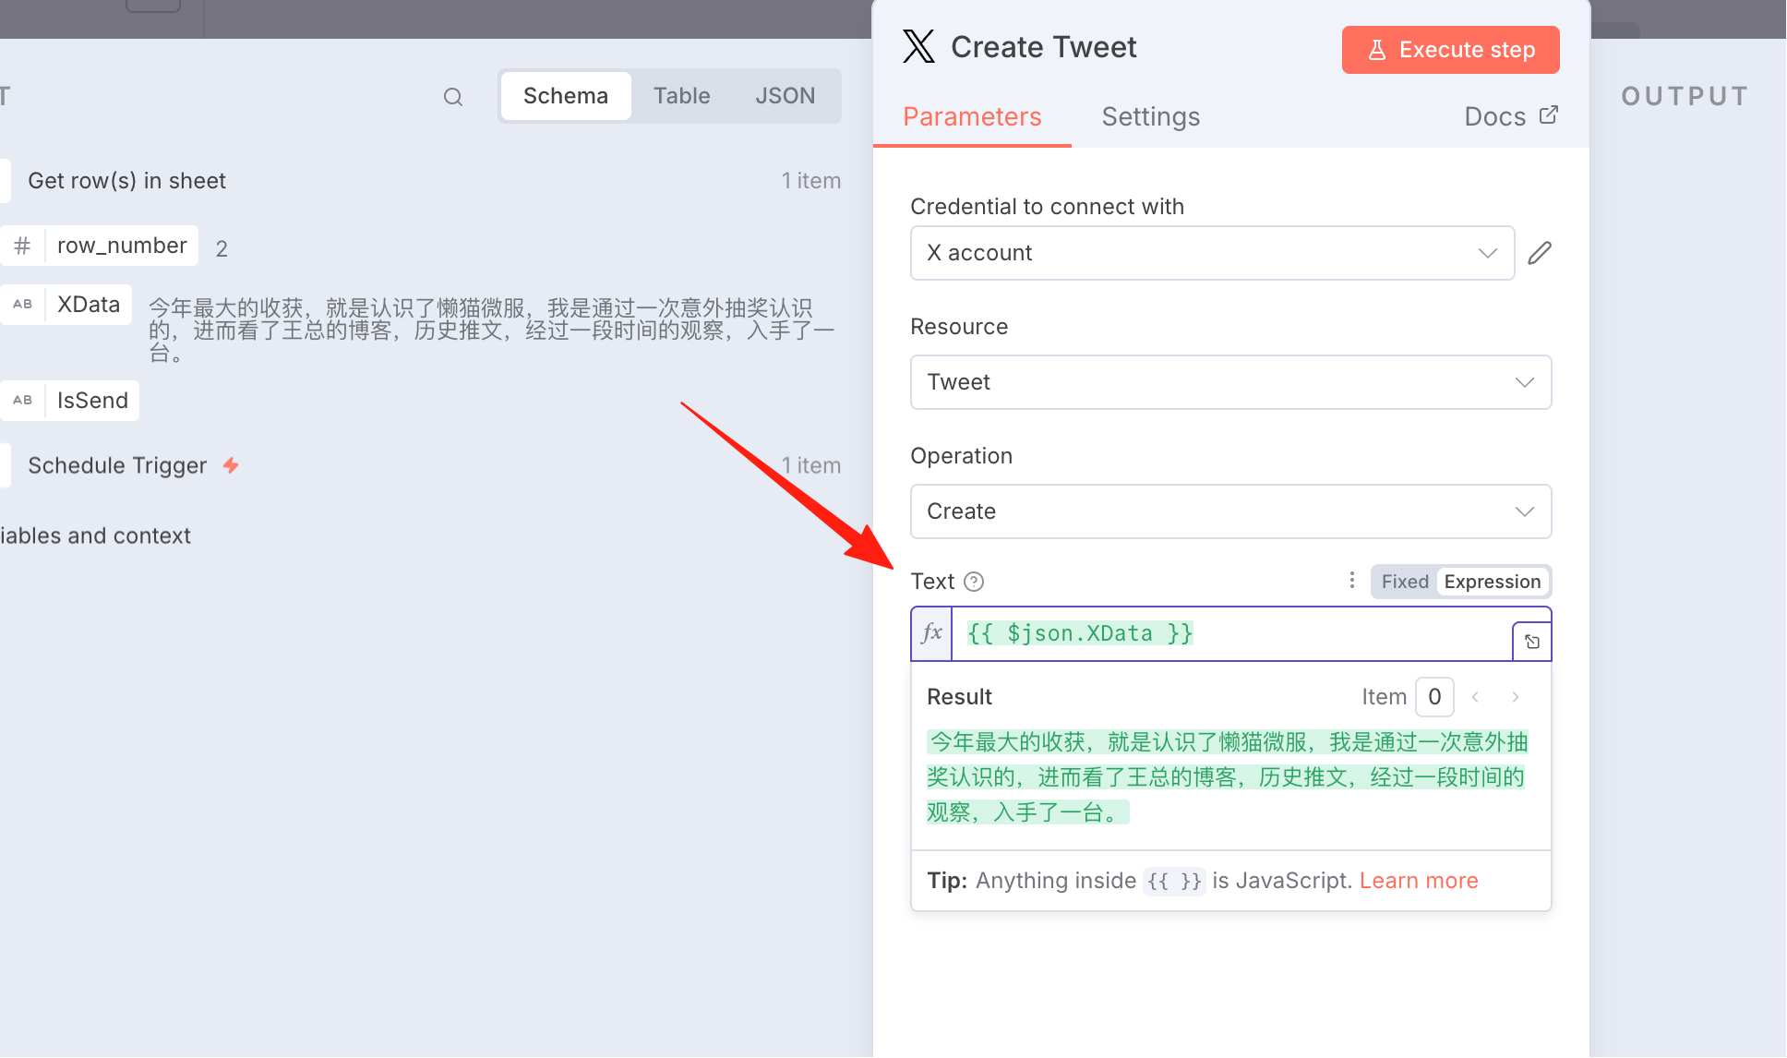Click the {{ $json.XData }} expression field
The height and width of the screenshot is (1058, 1787).
coord(1231,633)
